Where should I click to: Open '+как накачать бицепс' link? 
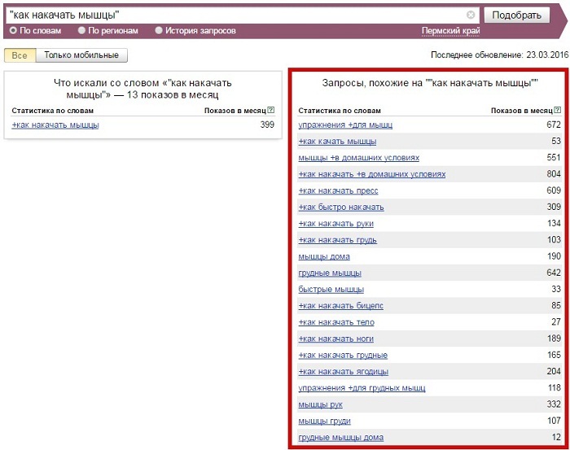click(340, 306)
